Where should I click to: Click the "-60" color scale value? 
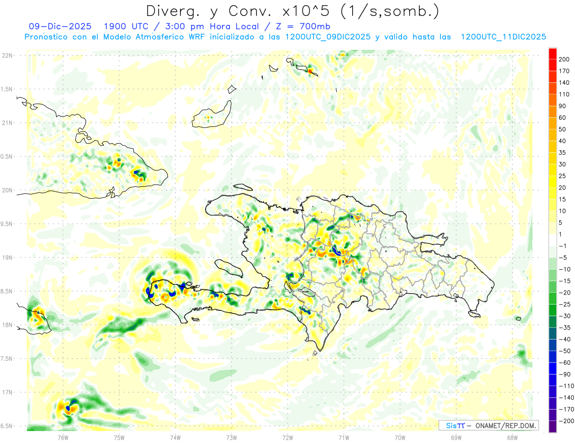coord(564,364)
